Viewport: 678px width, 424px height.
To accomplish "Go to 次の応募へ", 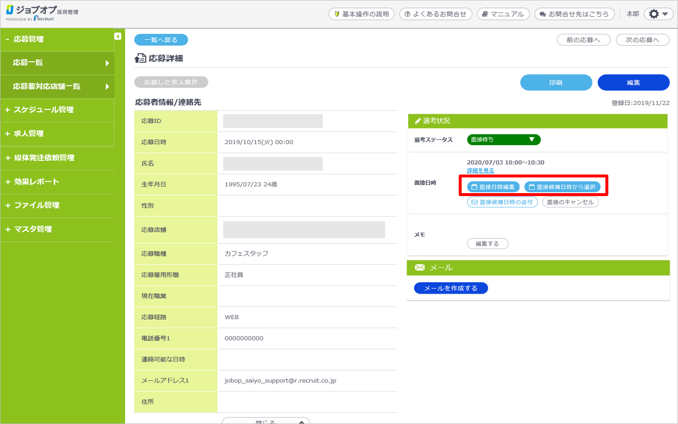I will pyautogui.click(x=642, y=40).
